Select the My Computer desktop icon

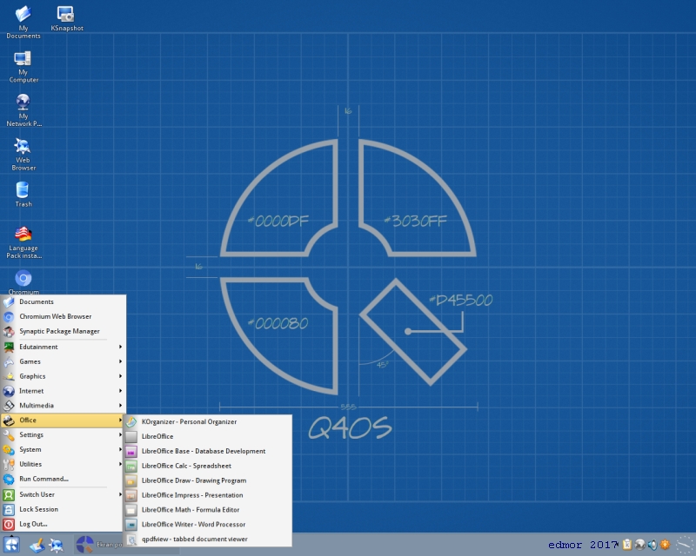point(23,67)
